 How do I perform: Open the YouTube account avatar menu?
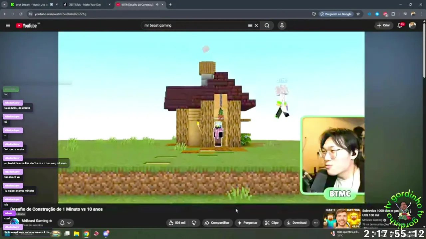point(412,26)
